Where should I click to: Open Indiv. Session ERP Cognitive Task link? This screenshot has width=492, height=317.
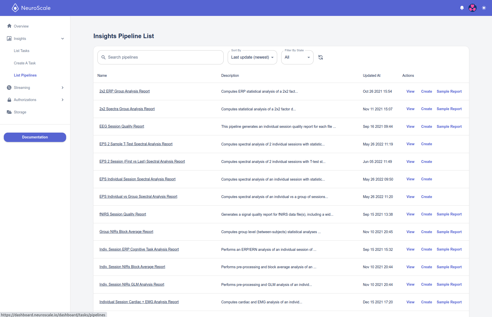click(x=139, y=249)
